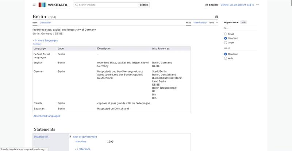292x151 pixels.
Task: Open the instance of property link
Action: click(41, 137)
